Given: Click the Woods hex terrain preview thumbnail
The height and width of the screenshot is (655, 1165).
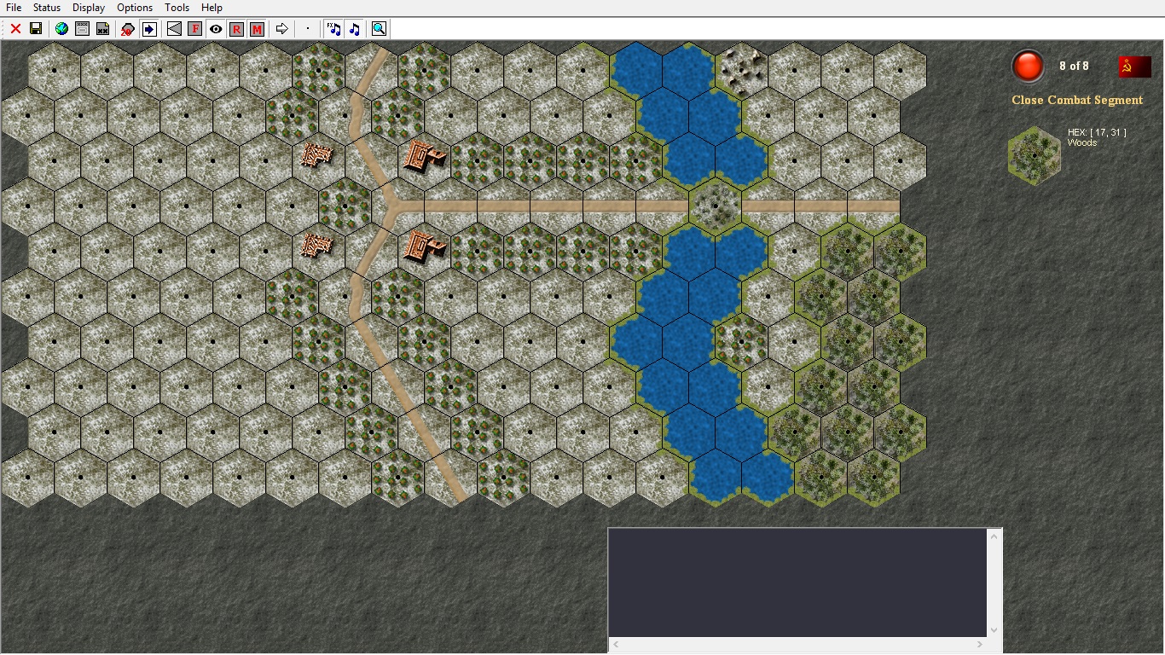Looking at the screenshot, I should (x=1035, y=155).
